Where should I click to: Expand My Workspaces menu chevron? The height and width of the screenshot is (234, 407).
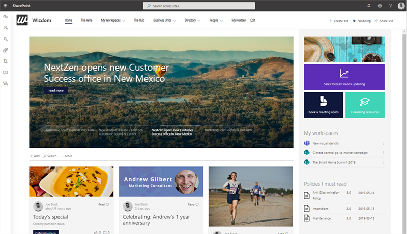[124, 21]
